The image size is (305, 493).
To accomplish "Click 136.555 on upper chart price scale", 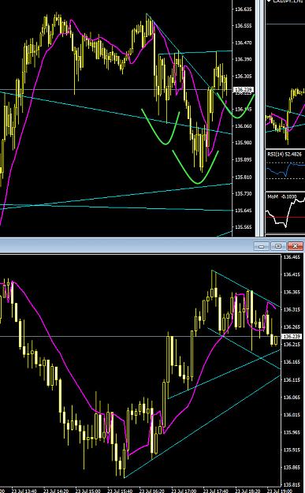I will (x=244, y=26).
